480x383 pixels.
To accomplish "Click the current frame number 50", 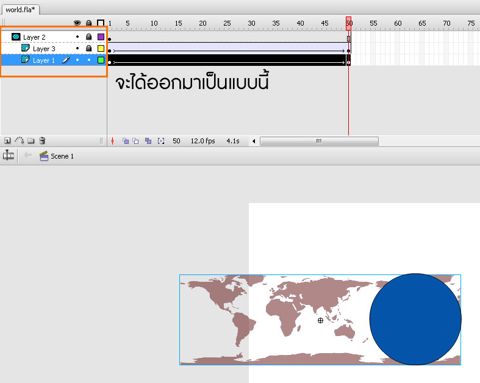I will tap(176, 141).
